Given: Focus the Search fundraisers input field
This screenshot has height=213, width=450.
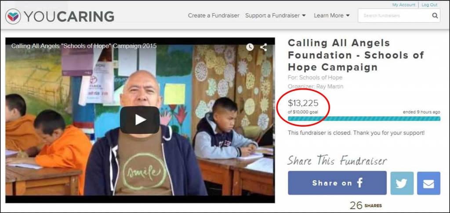Looking at the screenshot, I should [x=395, y=15].
